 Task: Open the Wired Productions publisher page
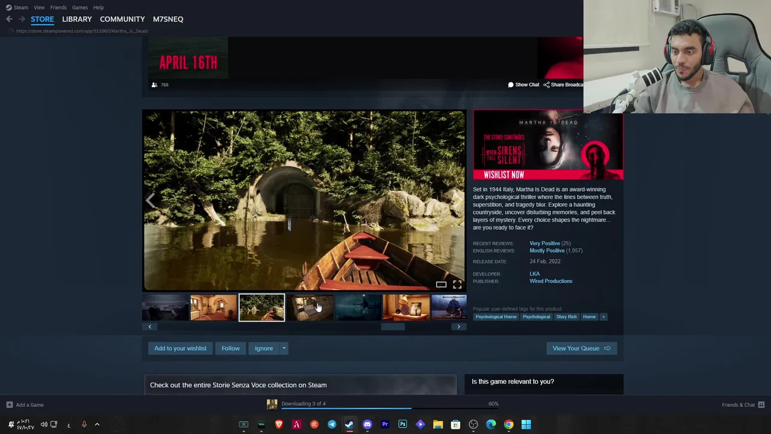coord(551,281)
